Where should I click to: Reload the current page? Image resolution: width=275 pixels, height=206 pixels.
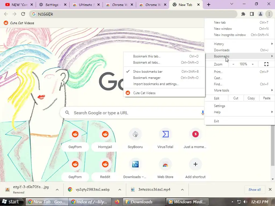23,14
